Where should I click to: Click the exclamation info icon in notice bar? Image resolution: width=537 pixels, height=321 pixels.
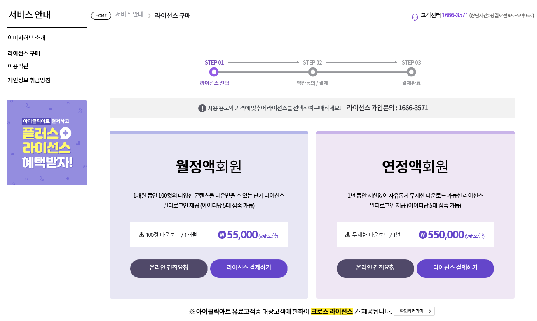(x=202, y=108)
